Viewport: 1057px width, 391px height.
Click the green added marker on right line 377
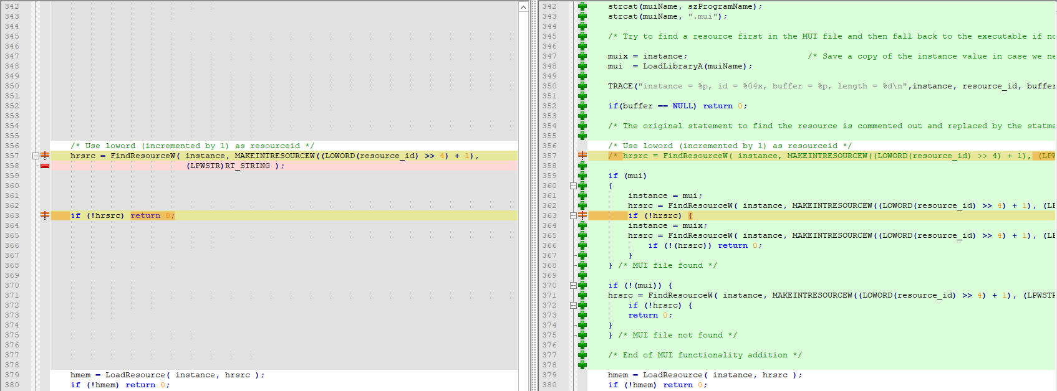(x=582, y=355)
